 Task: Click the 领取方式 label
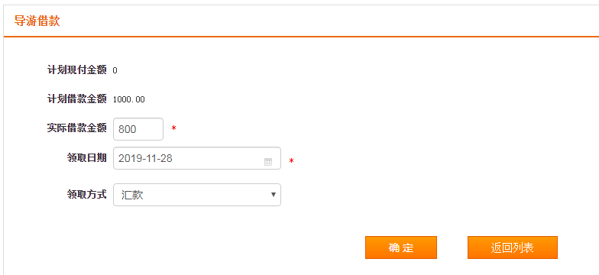[x=86, y=194]
